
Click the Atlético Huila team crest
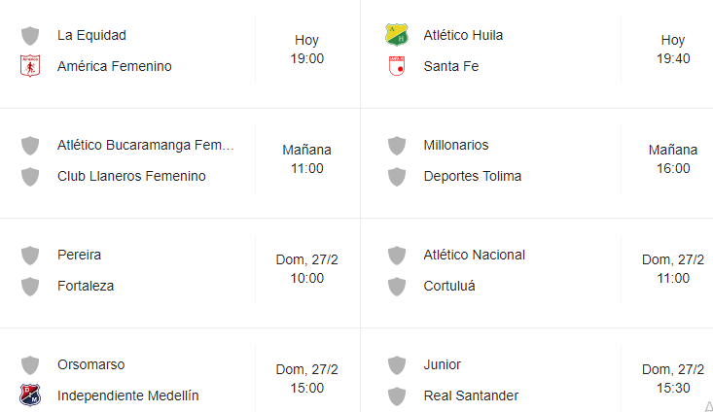397,35
